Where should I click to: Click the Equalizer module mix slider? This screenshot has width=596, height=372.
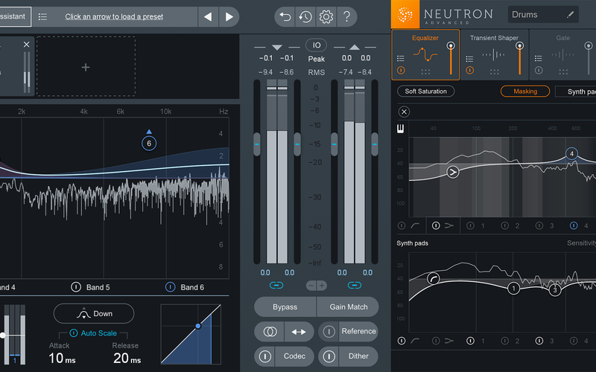pos(451,58)
